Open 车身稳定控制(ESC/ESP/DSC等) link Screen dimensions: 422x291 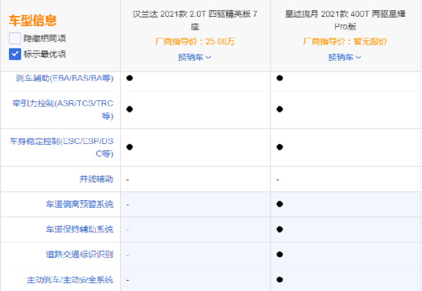coord(61,147)
